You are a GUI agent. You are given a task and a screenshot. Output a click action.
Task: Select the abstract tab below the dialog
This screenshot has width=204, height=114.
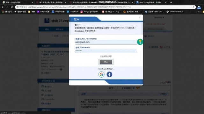[x=111, y=88]
